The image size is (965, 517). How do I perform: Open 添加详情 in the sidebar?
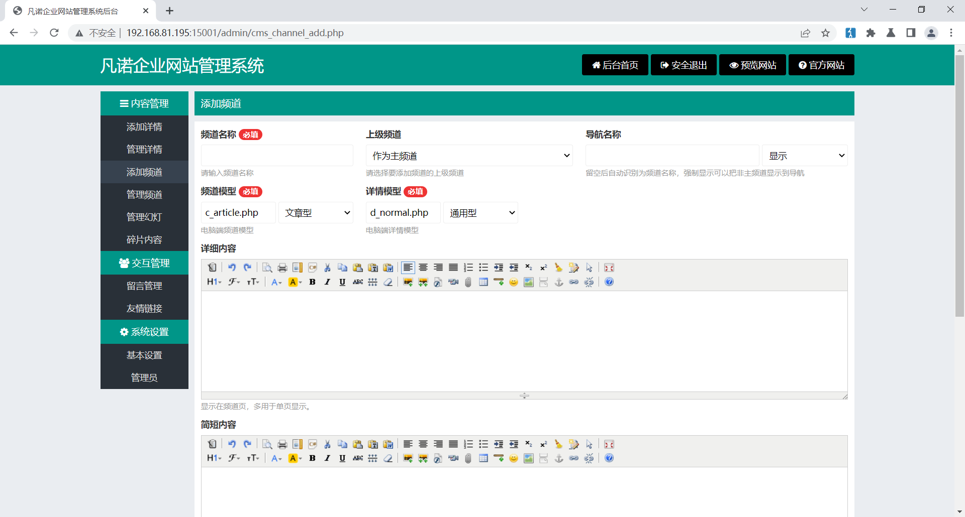[x=144, y=127]
